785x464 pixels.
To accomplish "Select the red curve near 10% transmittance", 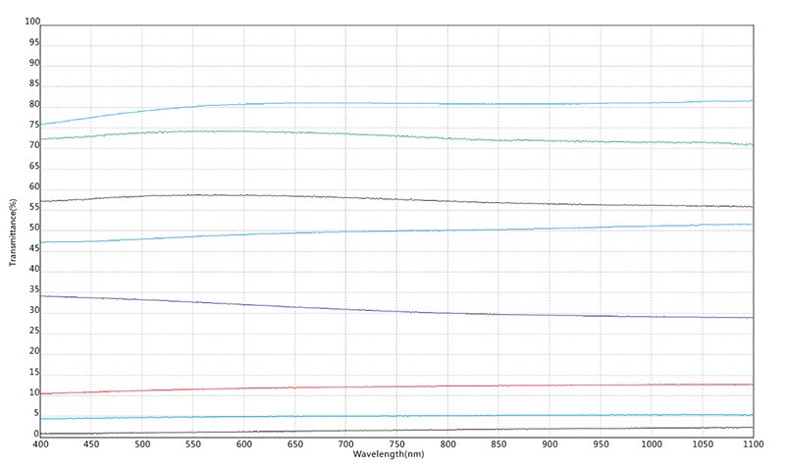I will tap(392, 387).
